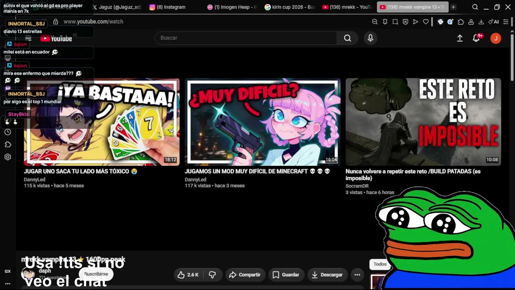Click the zoom out icon in address bar
This screenshot has height=290, width=515.
click(x=375, y=22)
